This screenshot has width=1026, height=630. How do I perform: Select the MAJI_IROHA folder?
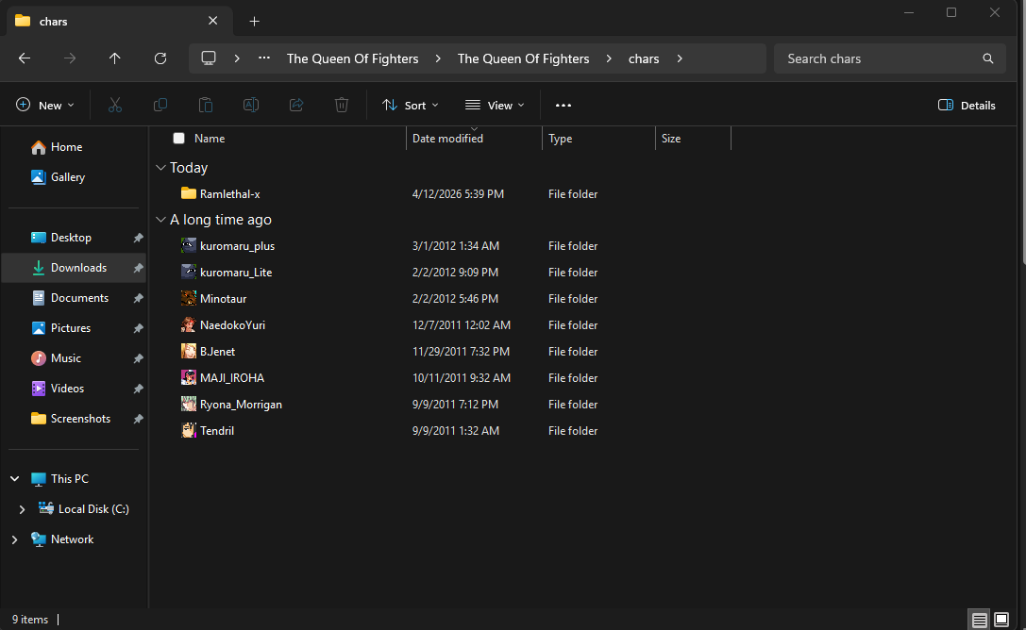tap(231, 378)
